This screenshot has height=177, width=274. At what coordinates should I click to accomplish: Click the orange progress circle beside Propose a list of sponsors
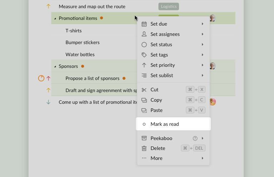[x=41, y=78]
